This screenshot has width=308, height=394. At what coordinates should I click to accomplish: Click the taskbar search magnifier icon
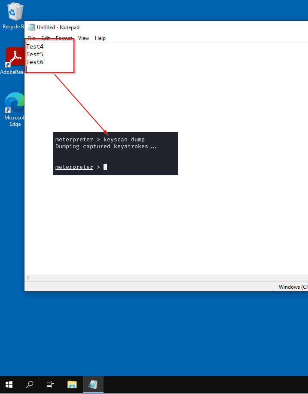pos(30,385)
